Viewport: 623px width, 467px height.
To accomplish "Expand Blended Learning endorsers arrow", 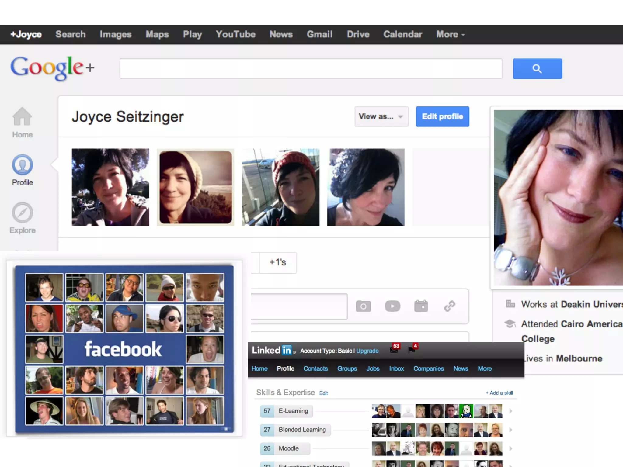I will pos(511,430).
